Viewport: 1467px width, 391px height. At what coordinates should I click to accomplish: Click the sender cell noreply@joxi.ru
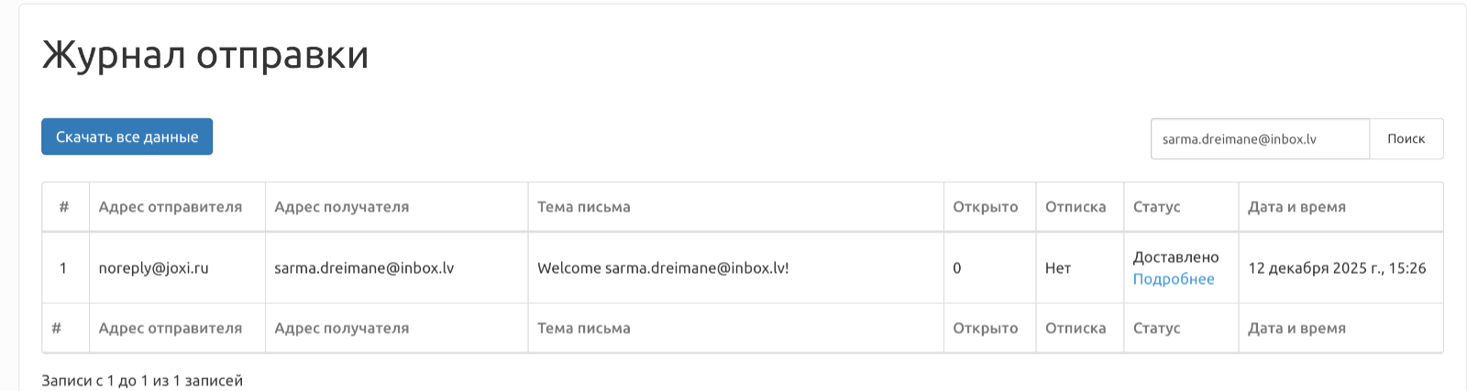(x=154, y=268)
